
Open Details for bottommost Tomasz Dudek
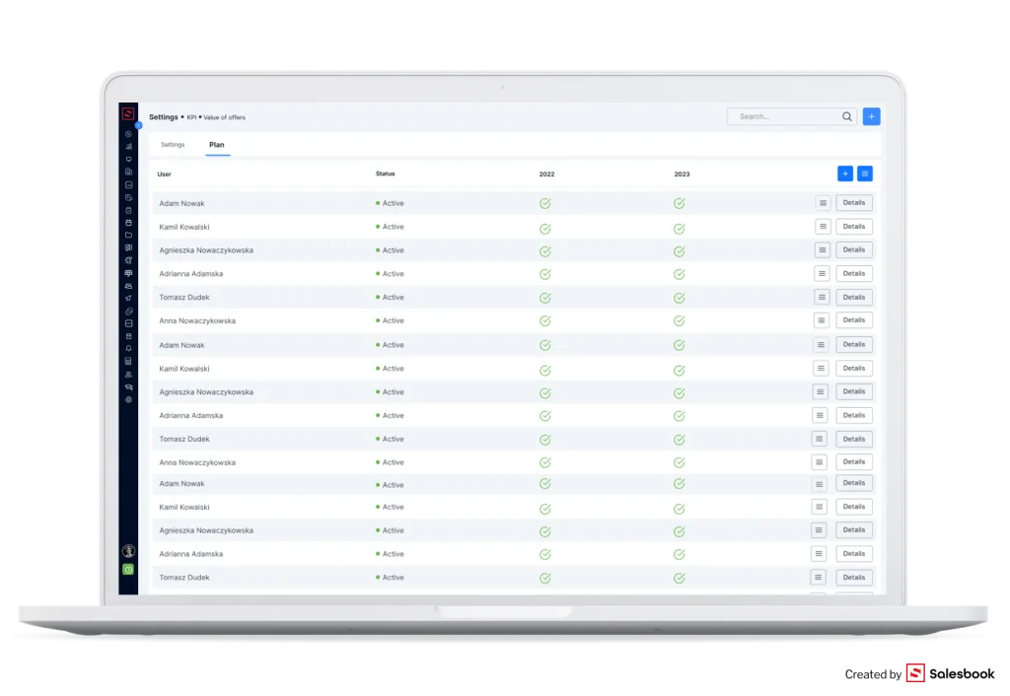pos(854,578)
